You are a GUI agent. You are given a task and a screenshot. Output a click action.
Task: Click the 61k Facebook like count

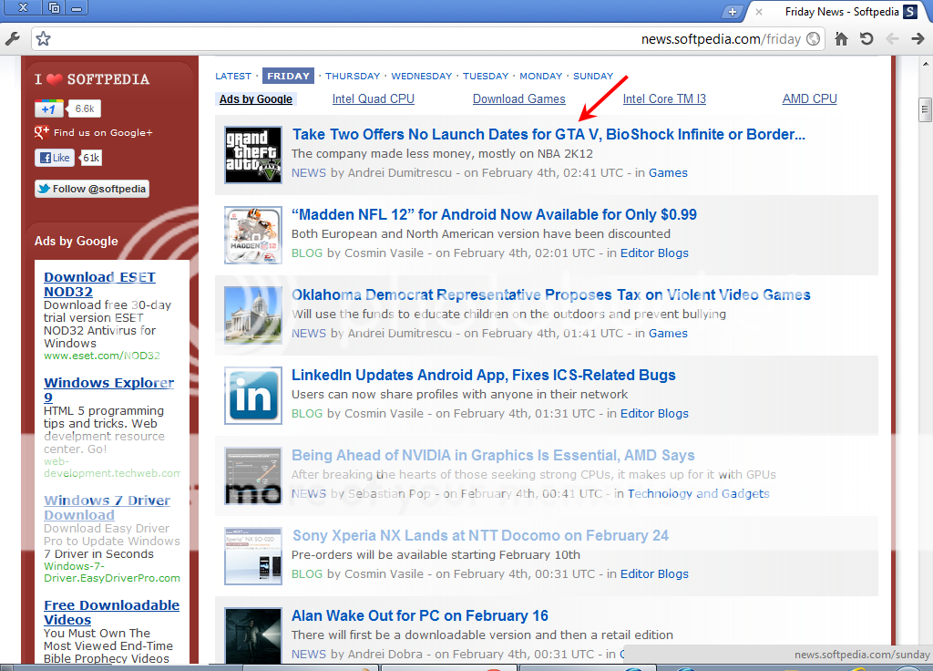point(91,158)
